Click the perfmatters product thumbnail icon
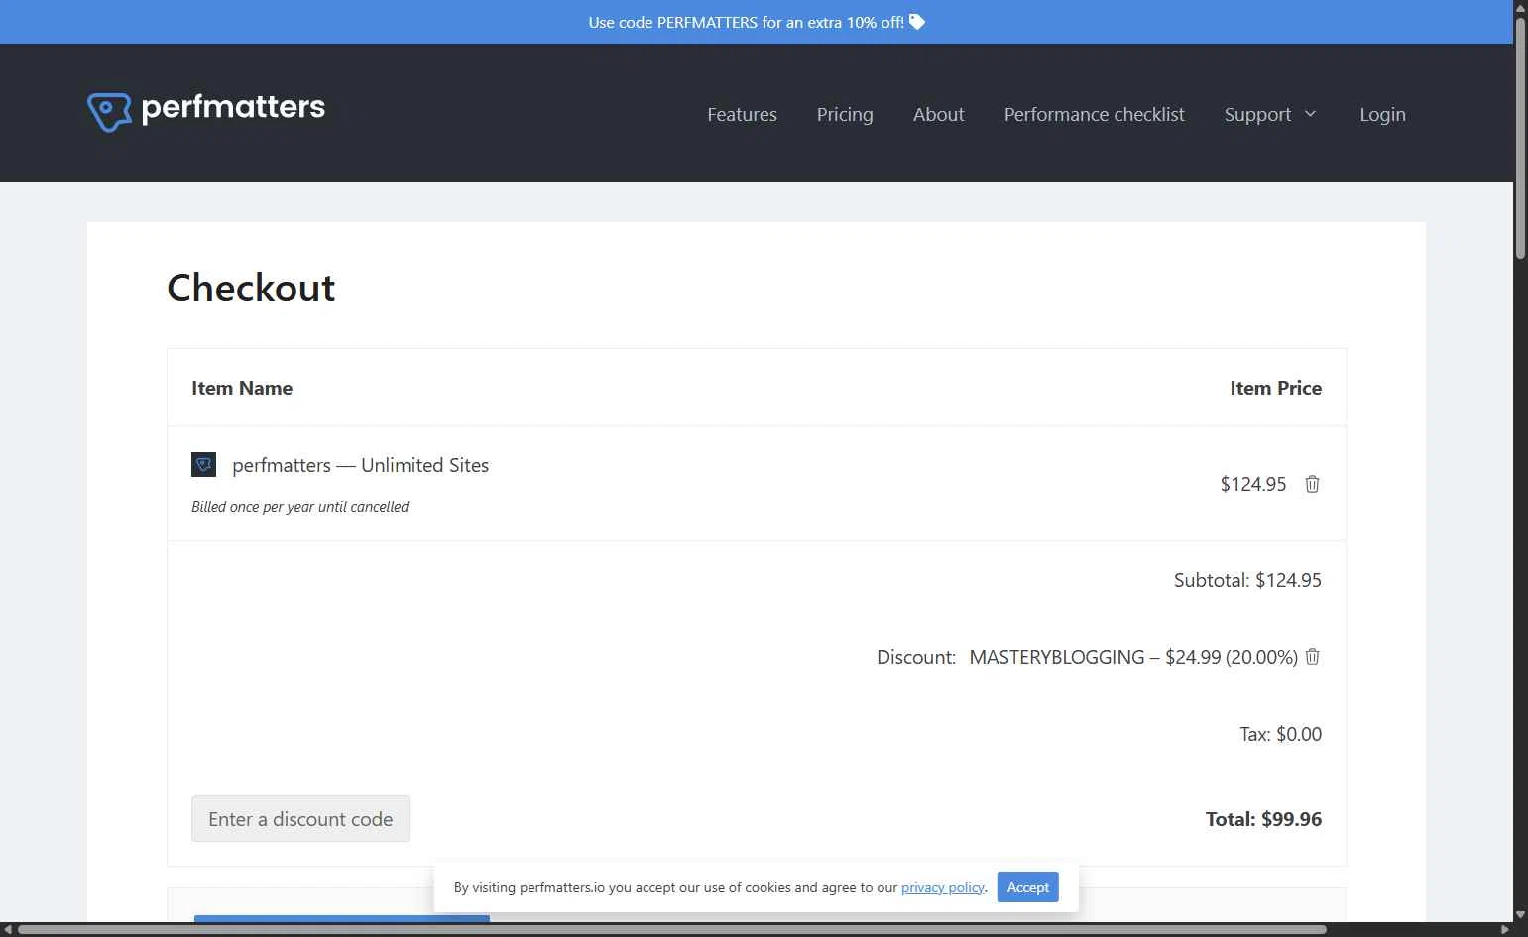This screenshot has height=937, width=1528. [x=203, y=464]
